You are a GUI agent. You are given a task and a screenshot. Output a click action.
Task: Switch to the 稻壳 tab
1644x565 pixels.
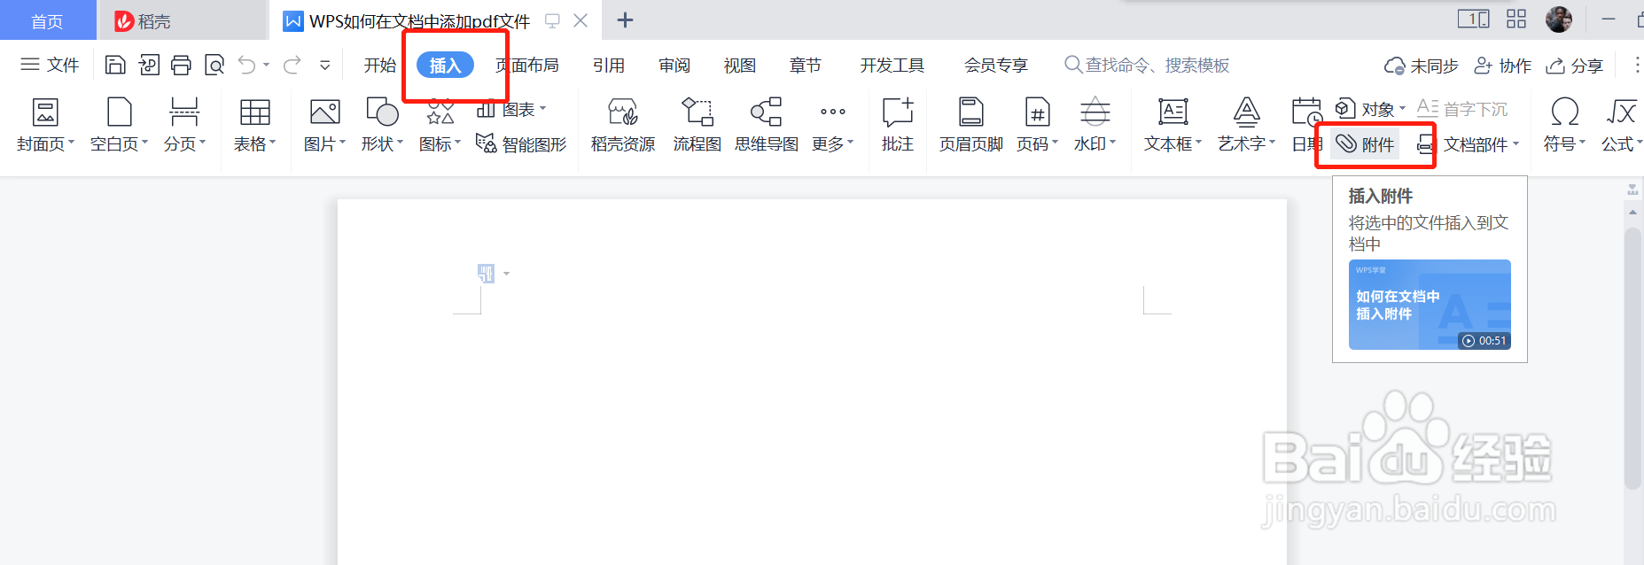click(182, 20)
